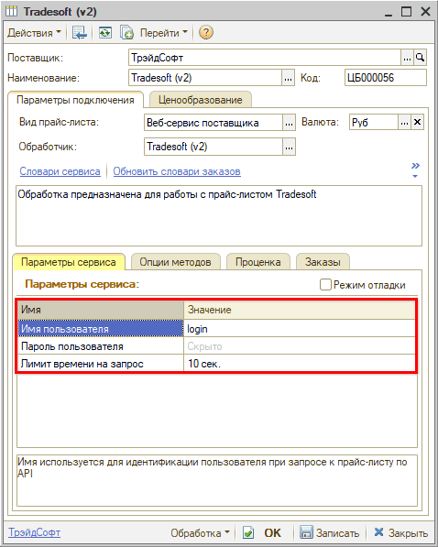Screen dimensions: 438x547
Task: Click the green checkmark icon near OK
Action: click(247, 532)
